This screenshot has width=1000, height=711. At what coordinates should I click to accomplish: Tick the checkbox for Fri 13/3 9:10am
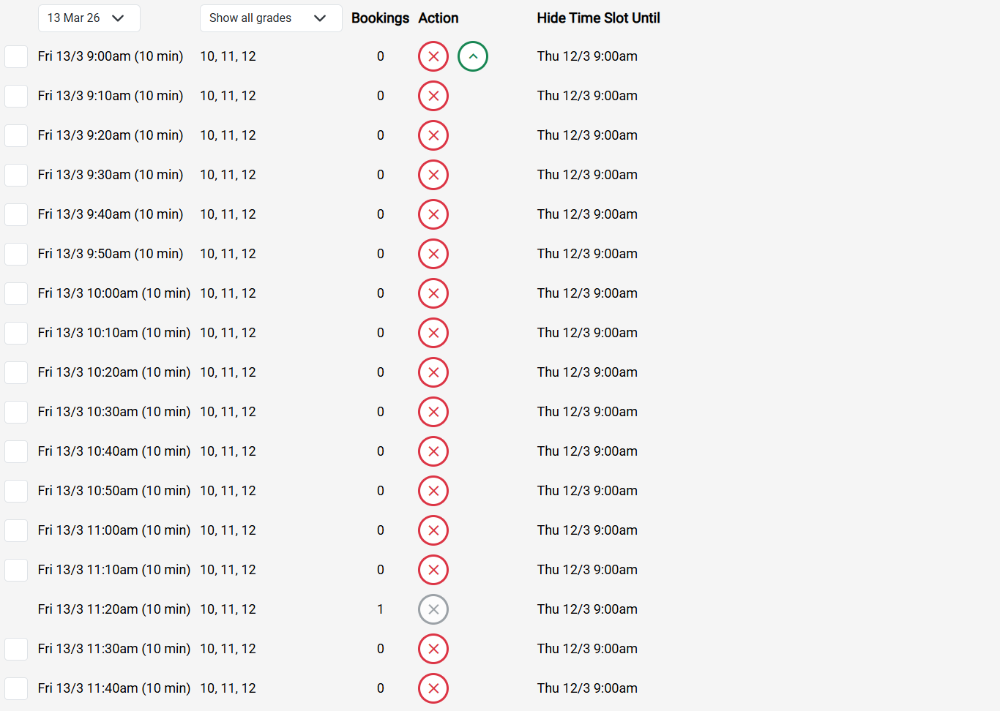pos(16,96)
